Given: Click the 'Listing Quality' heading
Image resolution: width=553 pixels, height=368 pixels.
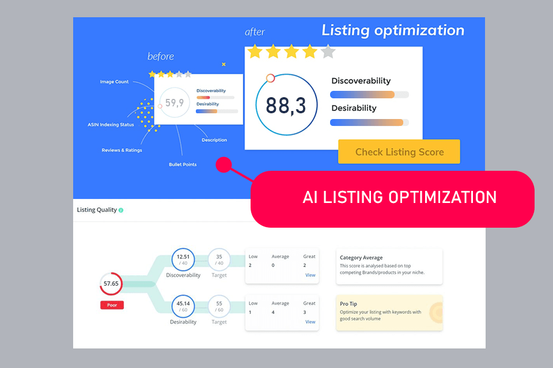Looking at the screenshot, I should (97, 210).
